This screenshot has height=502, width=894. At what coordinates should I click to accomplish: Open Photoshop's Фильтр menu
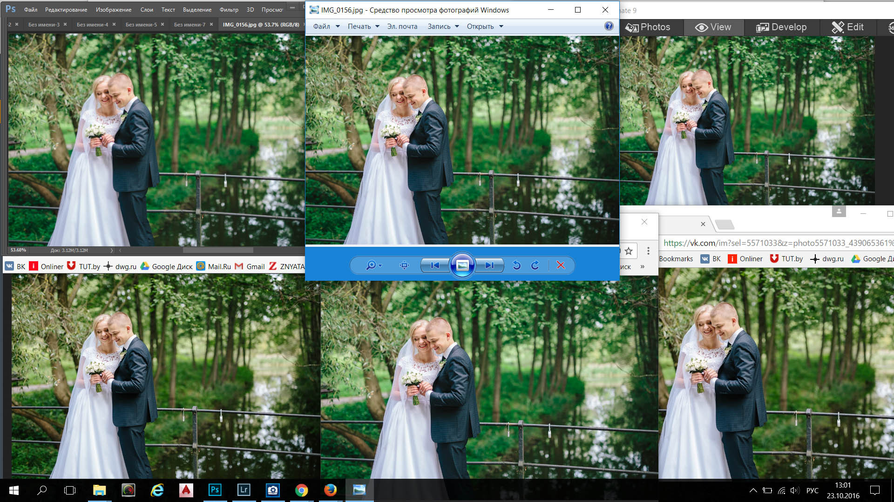coord(229,10)
